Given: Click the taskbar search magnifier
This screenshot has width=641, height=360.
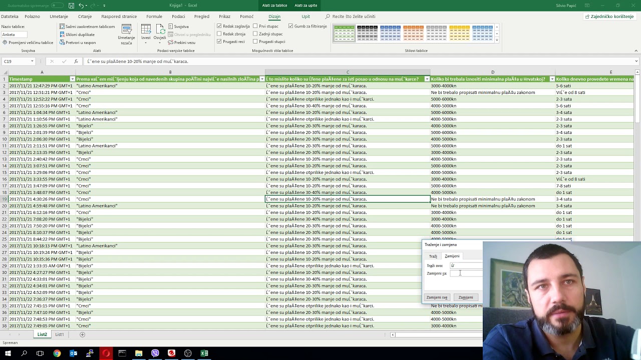Looking at the screenshot, I should tap(24, 353).
